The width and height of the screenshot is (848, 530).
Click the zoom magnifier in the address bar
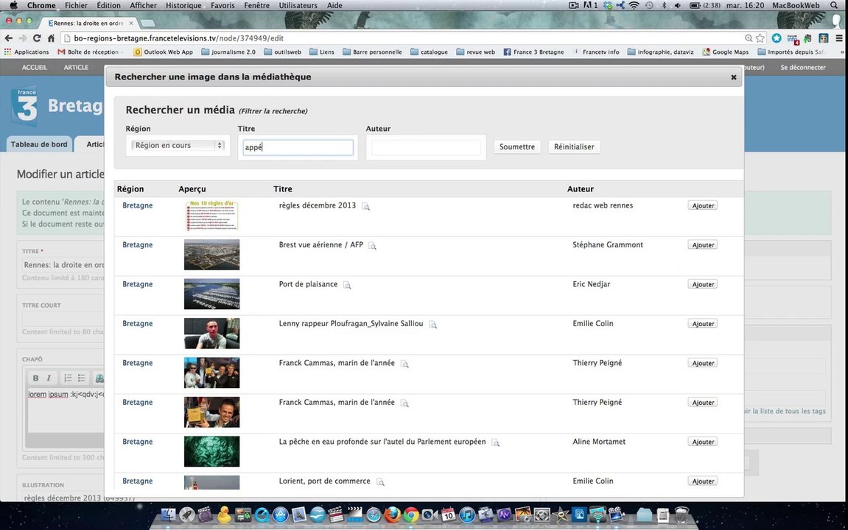click(x=749, y=38)
